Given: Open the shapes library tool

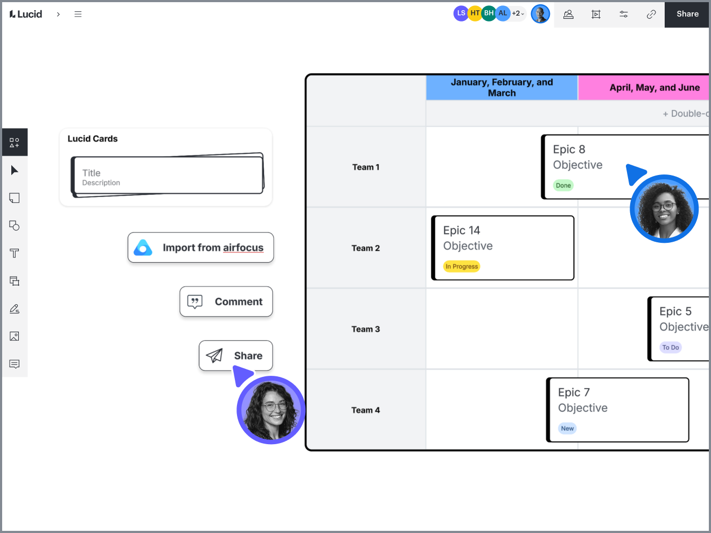Looking at the screenshot, I should pos(15,143).
